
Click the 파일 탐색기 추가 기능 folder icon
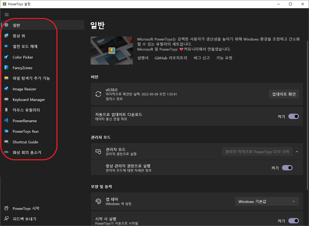(6, 78)
